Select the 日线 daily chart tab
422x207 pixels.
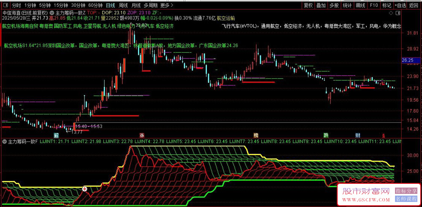[x=110, y=5]
